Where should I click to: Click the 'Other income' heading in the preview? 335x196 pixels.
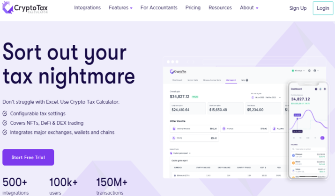coord(178,121)
